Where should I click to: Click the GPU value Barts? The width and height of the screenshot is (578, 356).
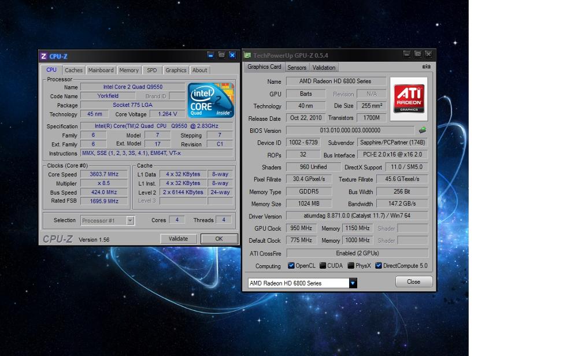[306, 94]
